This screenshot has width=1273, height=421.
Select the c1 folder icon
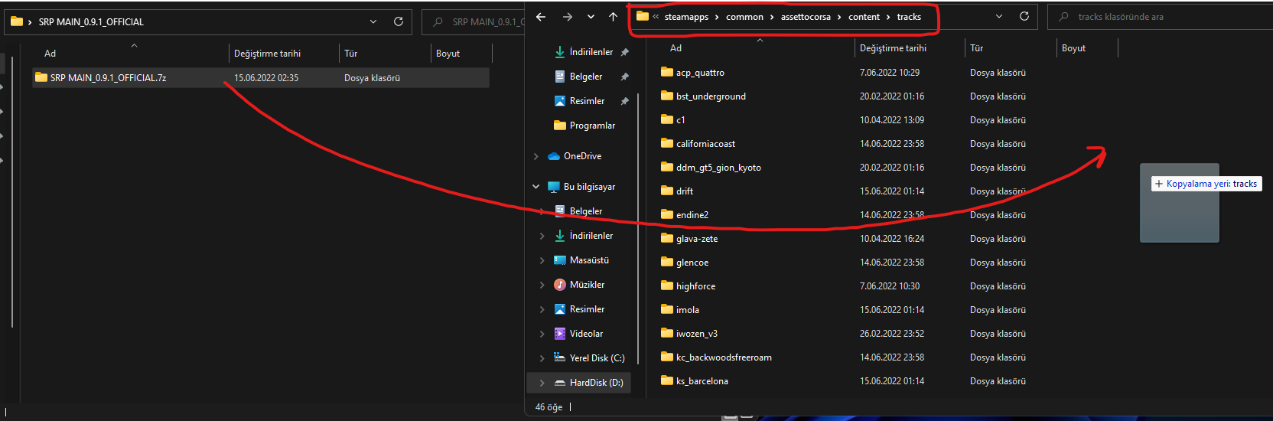(x=667, y=119)
